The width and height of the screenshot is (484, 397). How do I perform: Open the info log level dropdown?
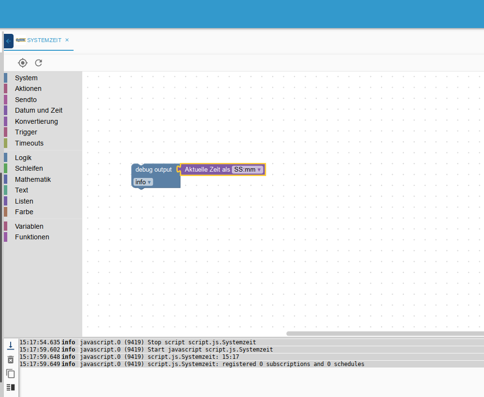[x=143, y=182]
